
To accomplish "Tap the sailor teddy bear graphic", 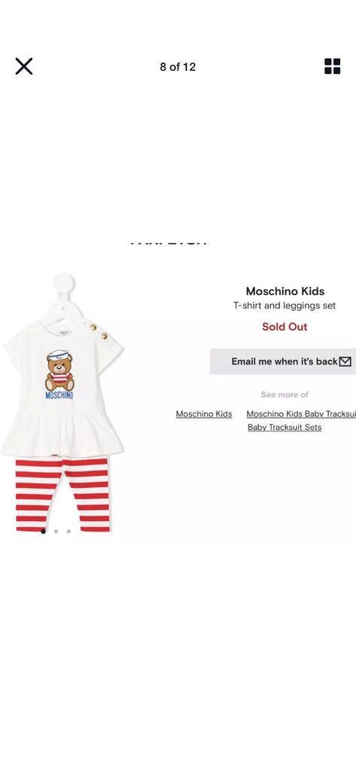I will pos(59,370).
